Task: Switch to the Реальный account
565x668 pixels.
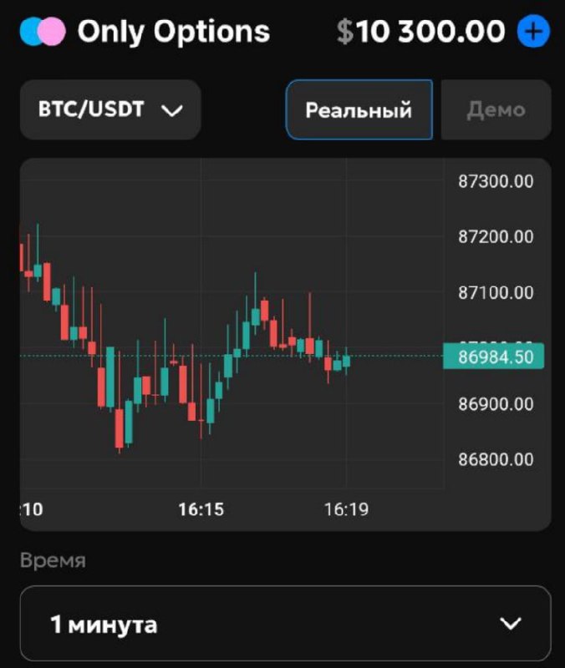Action: [359, 110]
